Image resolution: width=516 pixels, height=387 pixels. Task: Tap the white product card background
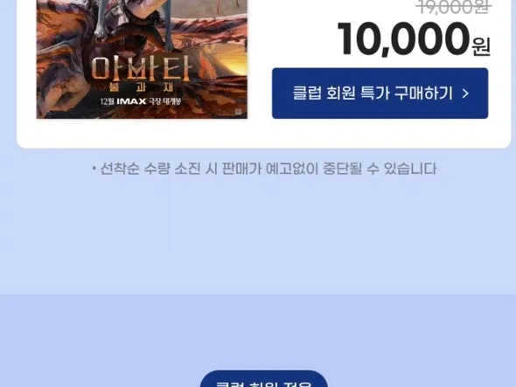(263, 133)
